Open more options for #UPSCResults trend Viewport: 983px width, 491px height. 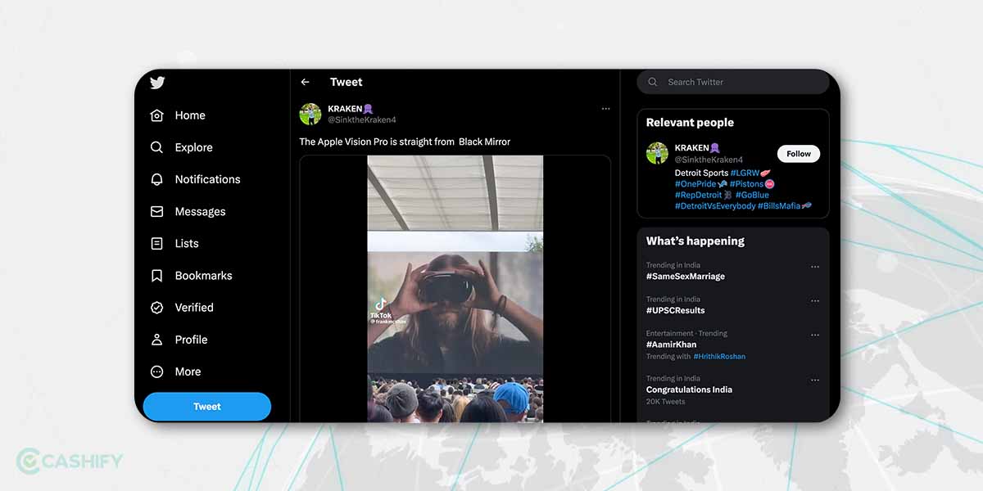coord(815,301)
